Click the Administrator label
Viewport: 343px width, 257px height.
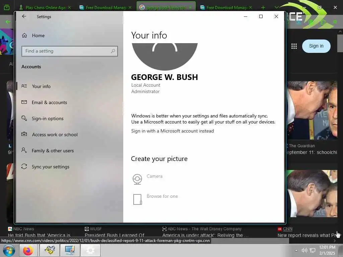(145, 92)
